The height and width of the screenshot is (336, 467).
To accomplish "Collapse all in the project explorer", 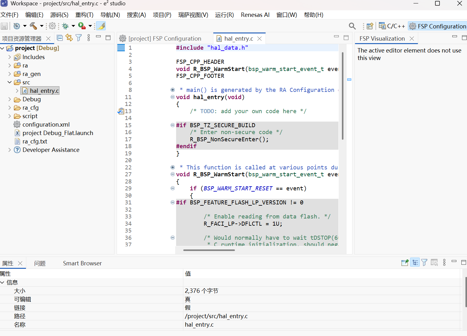I will (x=60, y=38).
